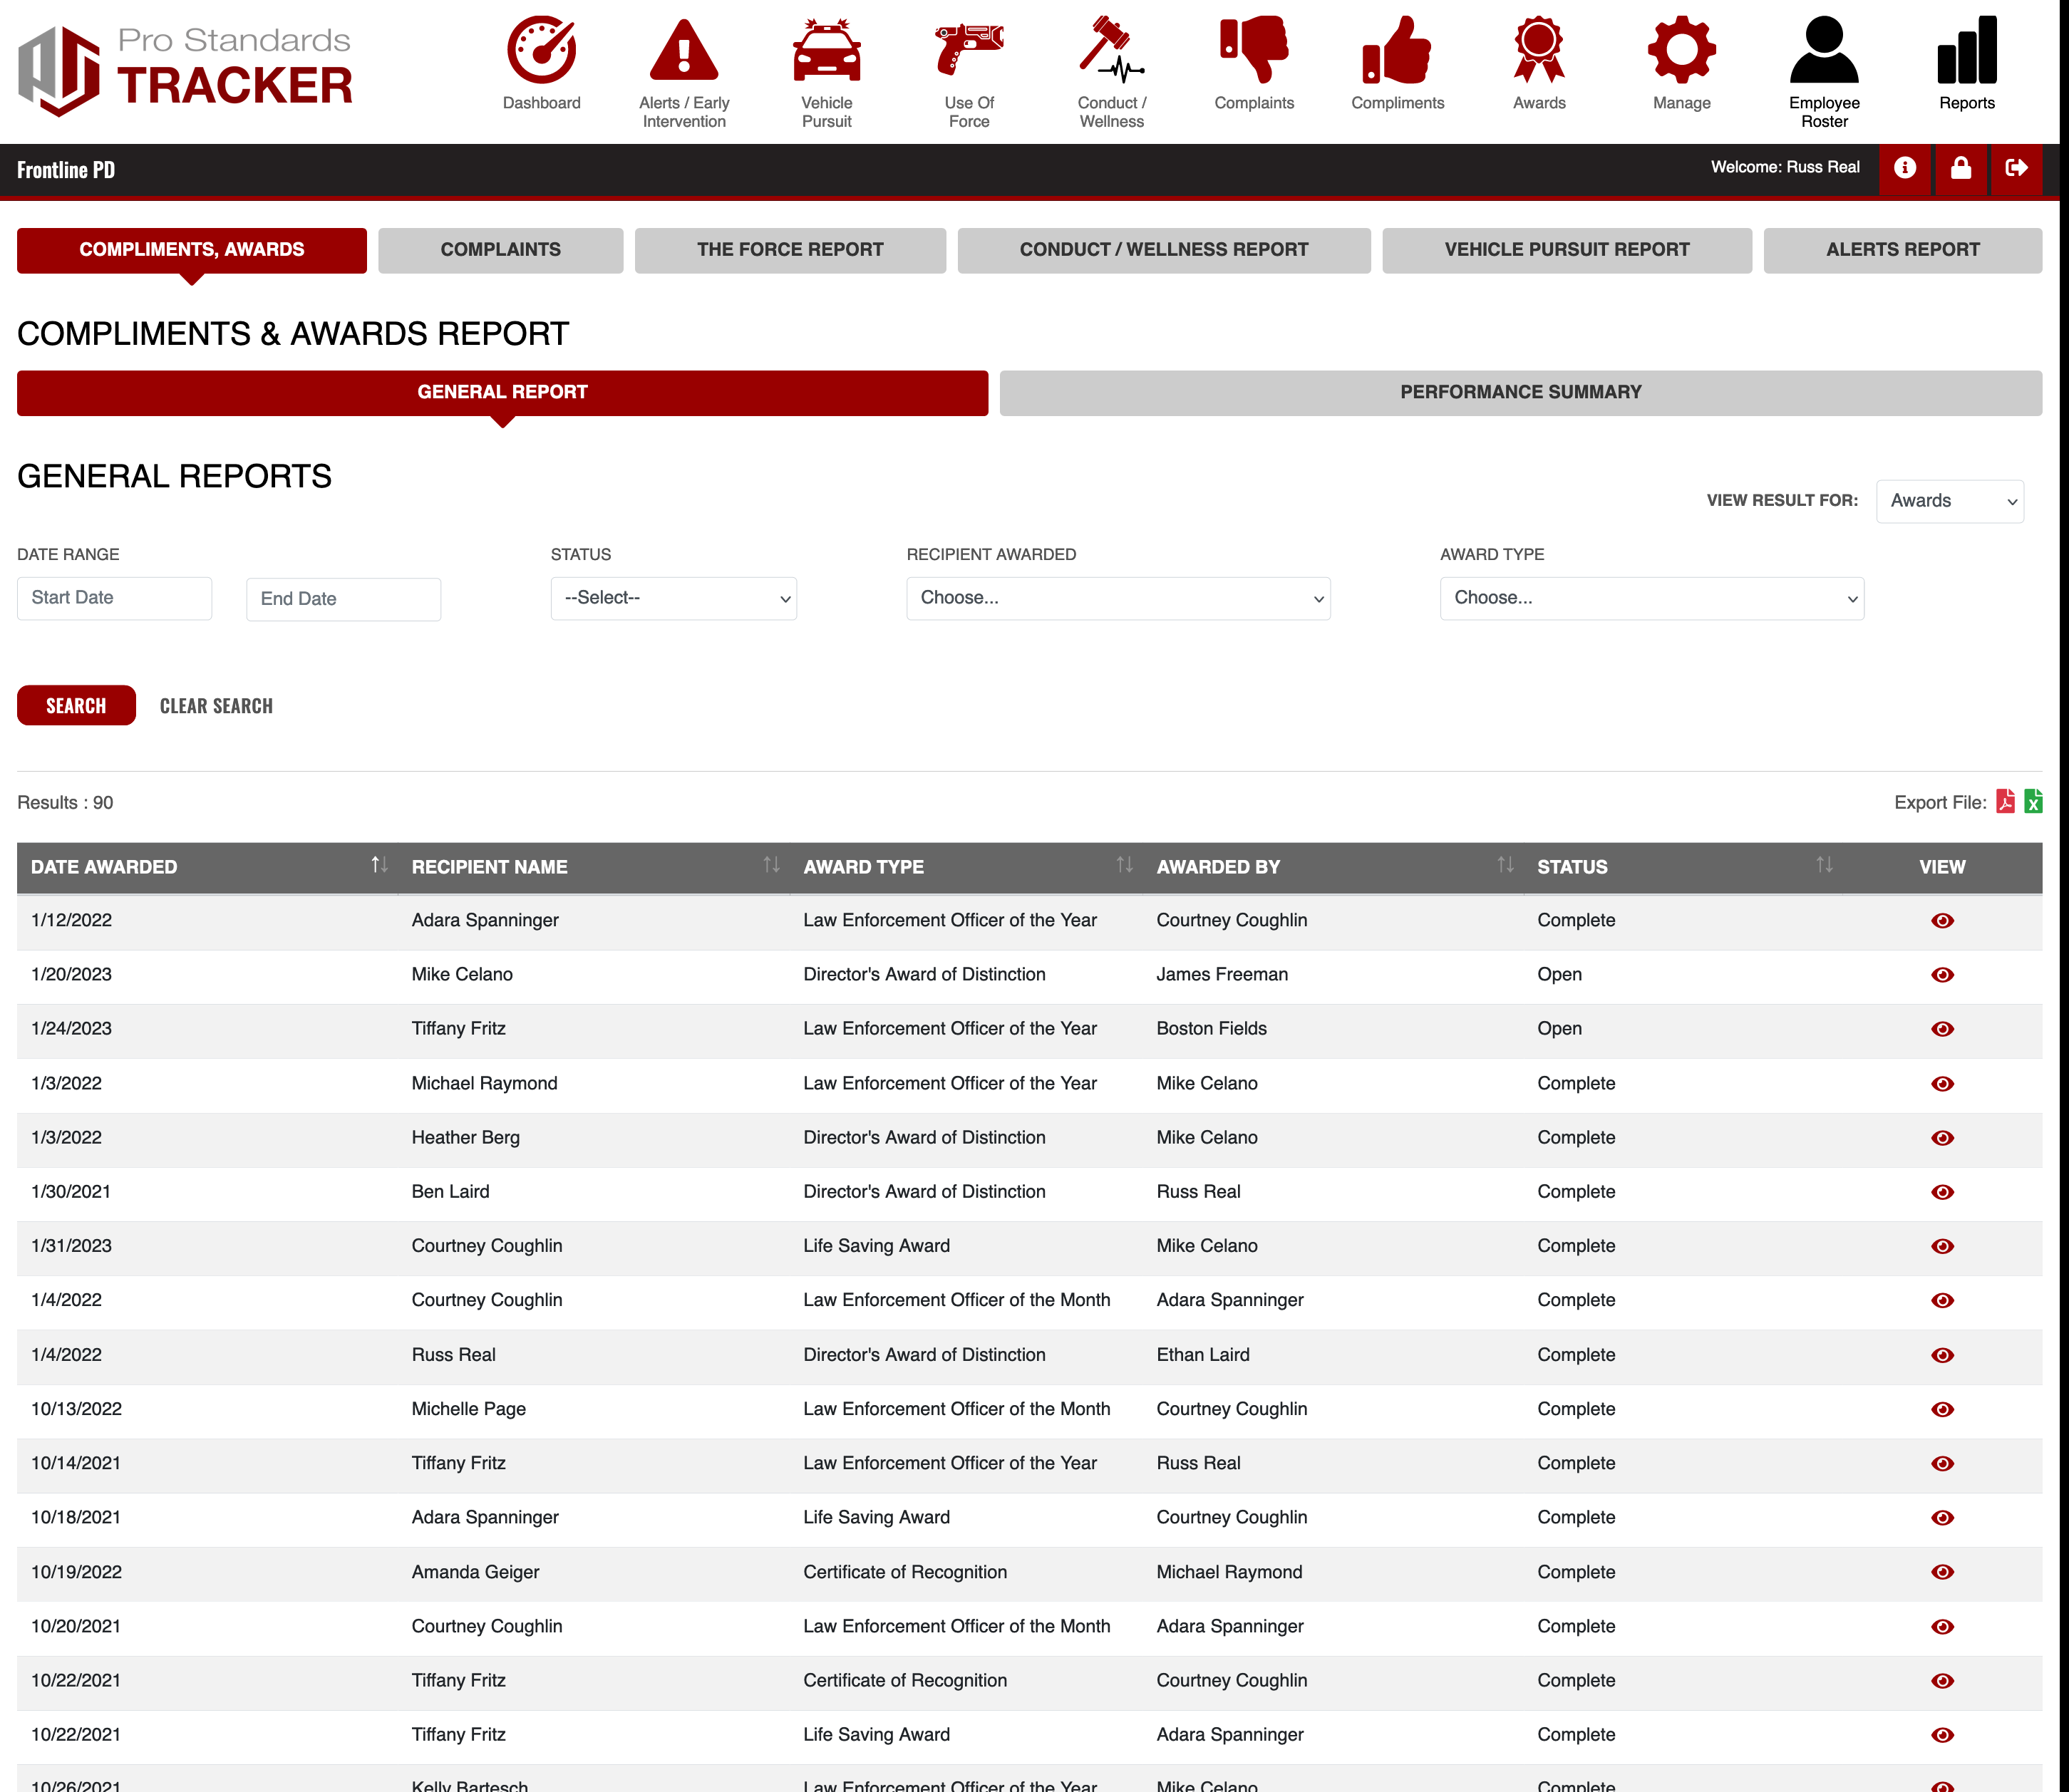The image size is (2069, 1792).
Task: Open the Status select dropdown
Action: tap(673, 598)
